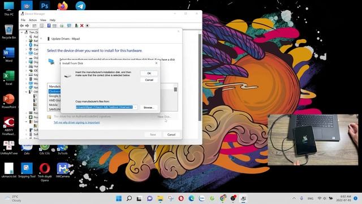The height and width of the screenshot is (204, 362).
Task: Expand Cameras category in Device Manager tree
Action: tap(27, 49)
